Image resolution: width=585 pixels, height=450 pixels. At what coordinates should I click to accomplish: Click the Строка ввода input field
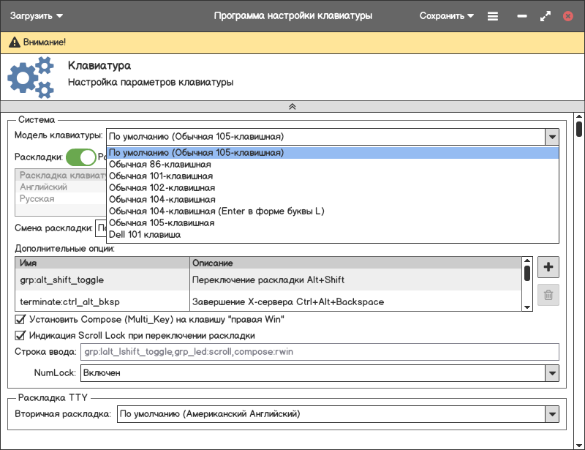click(x=320, y=352)
